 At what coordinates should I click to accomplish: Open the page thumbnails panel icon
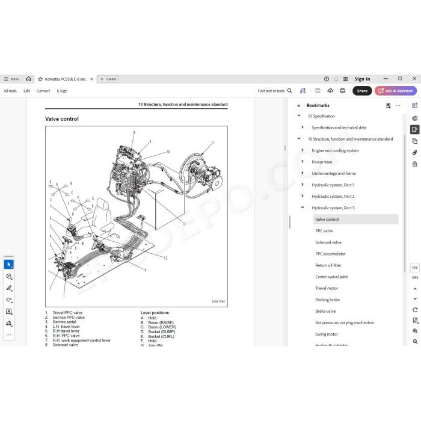pyautogui.click(x=414, y=141)
